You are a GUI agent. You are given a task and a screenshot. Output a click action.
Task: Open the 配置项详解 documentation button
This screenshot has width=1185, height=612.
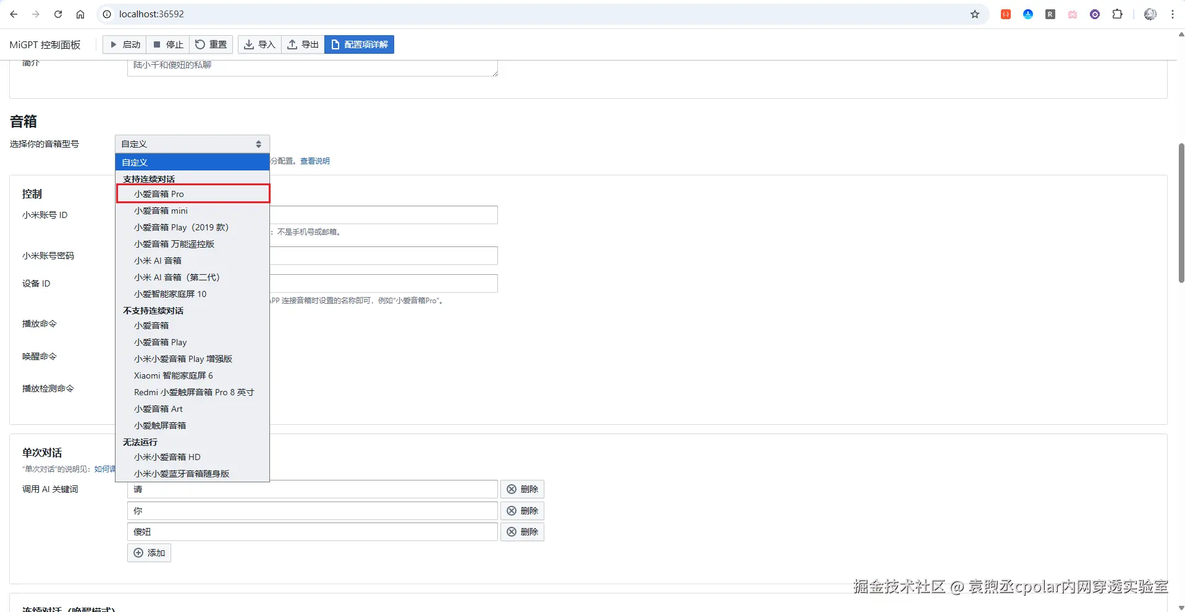click(360, 44)
